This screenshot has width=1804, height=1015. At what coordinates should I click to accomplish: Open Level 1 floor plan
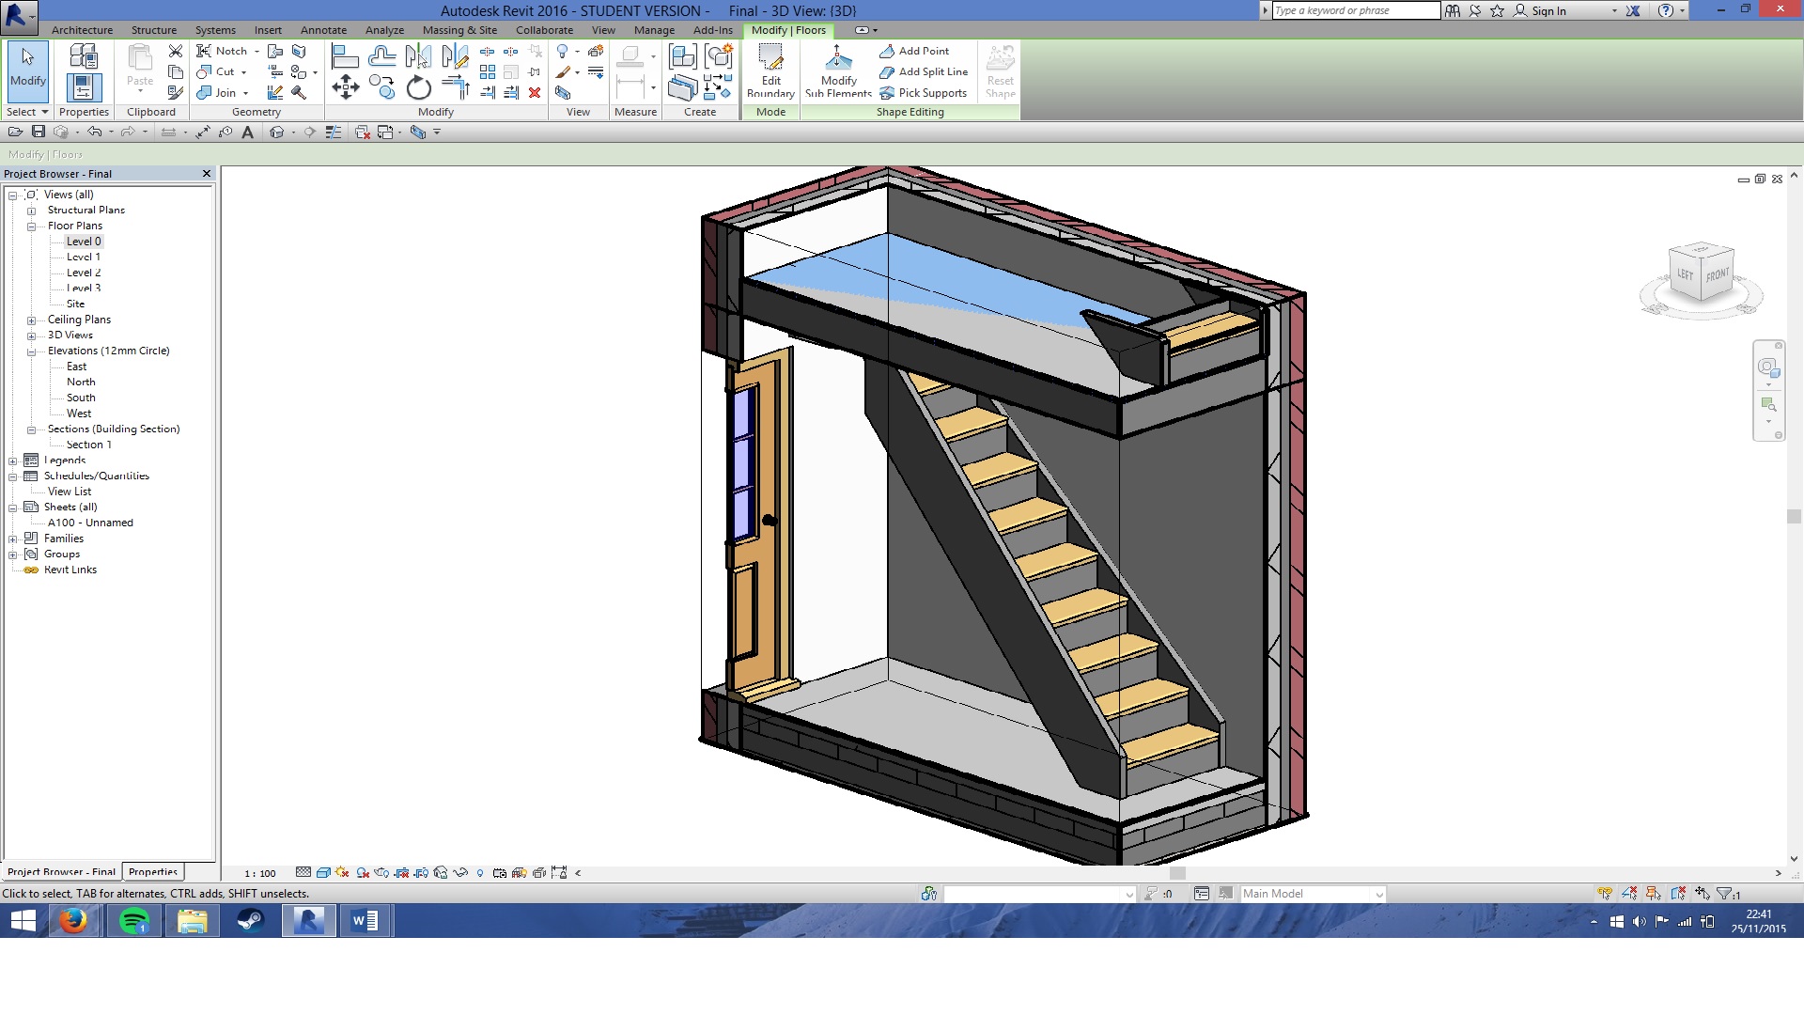[83, 257]
